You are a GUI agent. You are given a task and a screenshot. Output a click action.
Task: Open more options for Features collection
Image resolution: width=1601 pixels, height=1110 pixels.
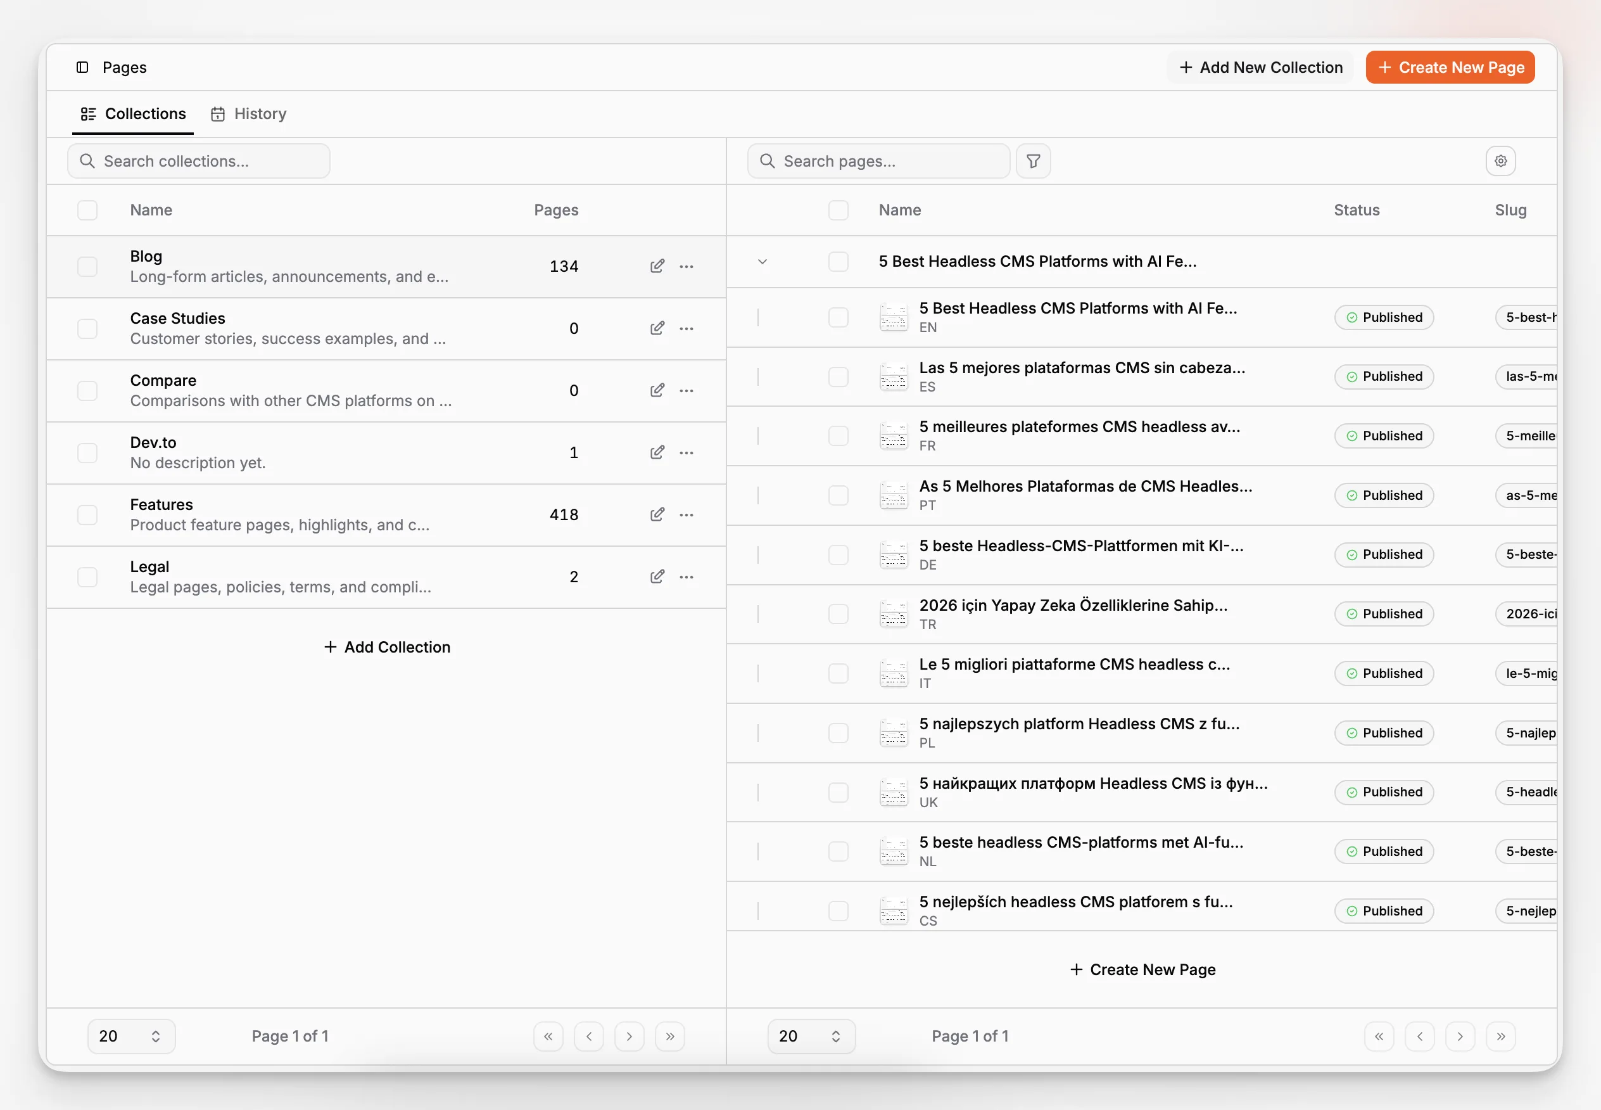pos(687,514)
